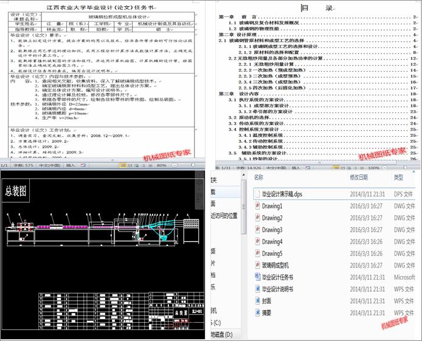Click '总装图' title block cell in CAD drawing
This screenshot has height=341, width=422.
(181, 312)
